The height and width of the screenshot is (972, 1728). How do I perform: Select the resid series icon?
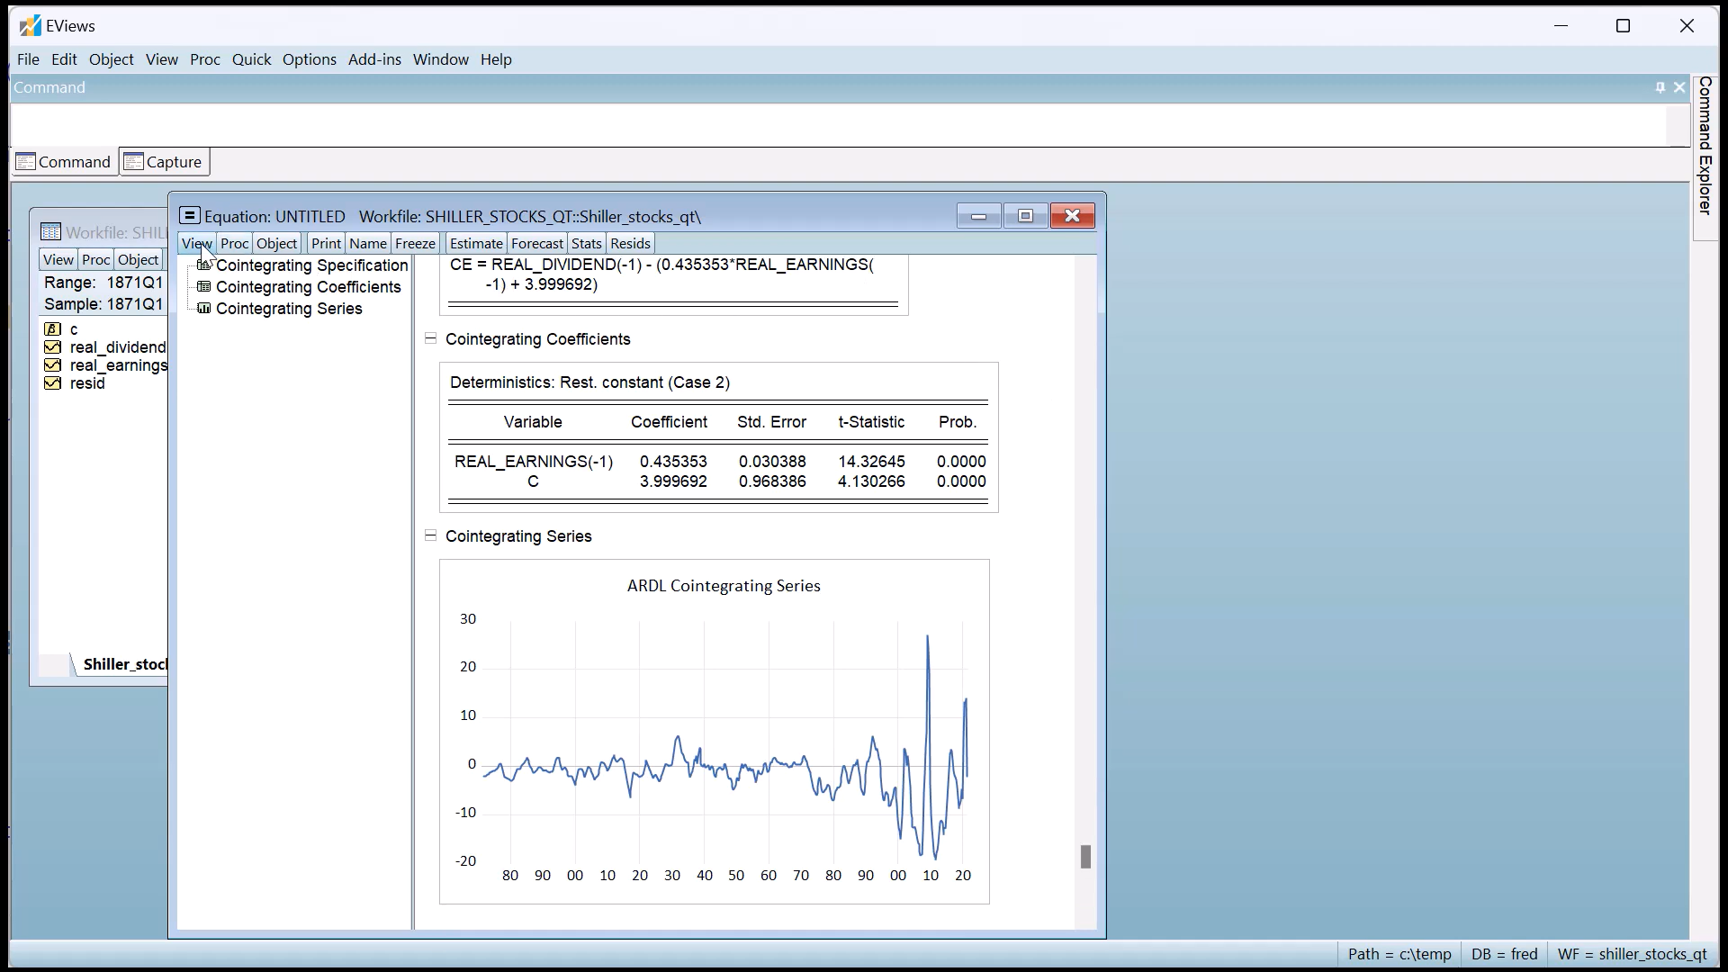point(52,383)
